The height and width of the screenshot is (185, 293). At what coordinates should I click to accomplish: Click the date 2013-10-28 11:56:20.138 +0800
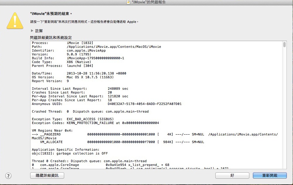(96, 73)
